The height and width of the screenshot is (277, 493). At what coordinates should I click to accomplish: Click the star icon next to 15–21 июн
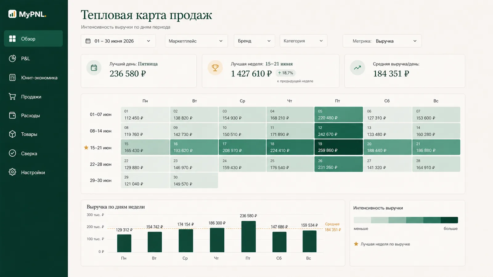click(86, 148)
